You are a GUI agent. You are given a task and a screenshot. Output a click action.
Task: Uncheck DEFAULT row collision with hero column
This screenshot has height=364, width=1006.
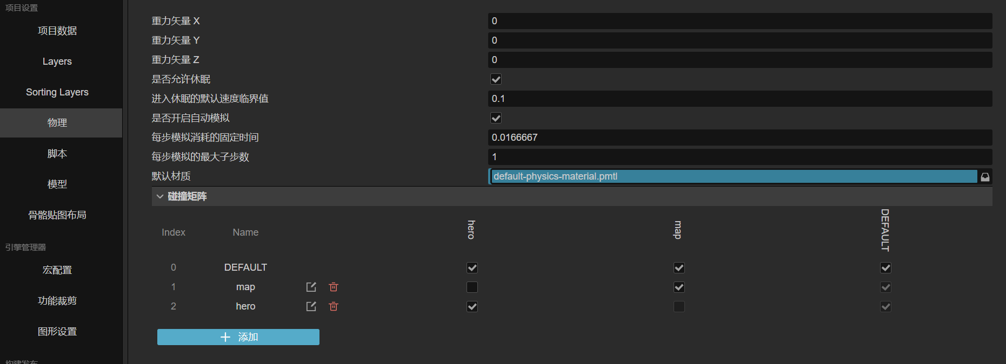472,267
